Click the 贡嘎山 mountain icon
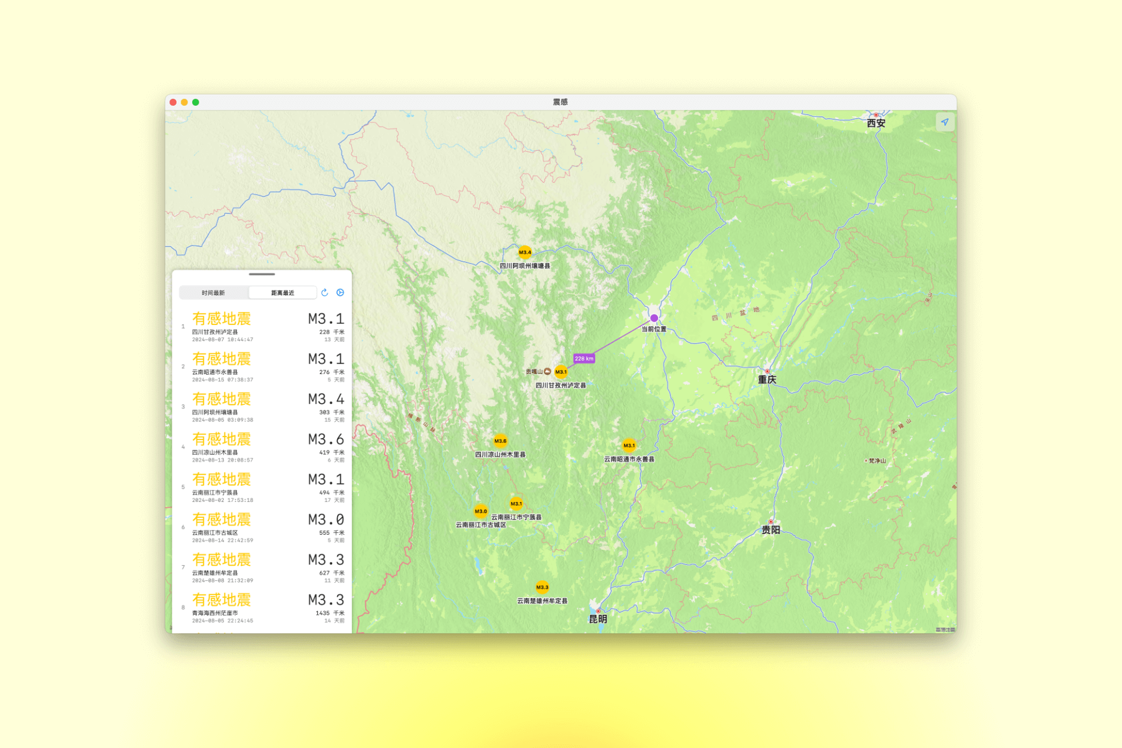1122x748 pixels. pyautogui.click(x=548, y=372)
